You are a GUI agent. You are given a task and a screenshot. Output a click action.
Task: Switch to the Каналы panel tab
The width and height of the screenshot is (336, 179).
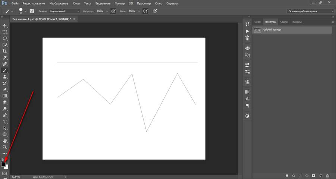tap(297, 22)
